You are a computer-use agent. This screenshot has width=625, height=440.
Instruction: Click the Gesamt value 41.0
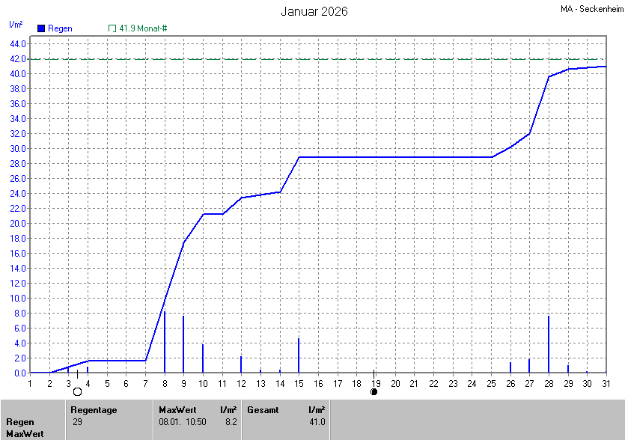(x=317, y=422)
